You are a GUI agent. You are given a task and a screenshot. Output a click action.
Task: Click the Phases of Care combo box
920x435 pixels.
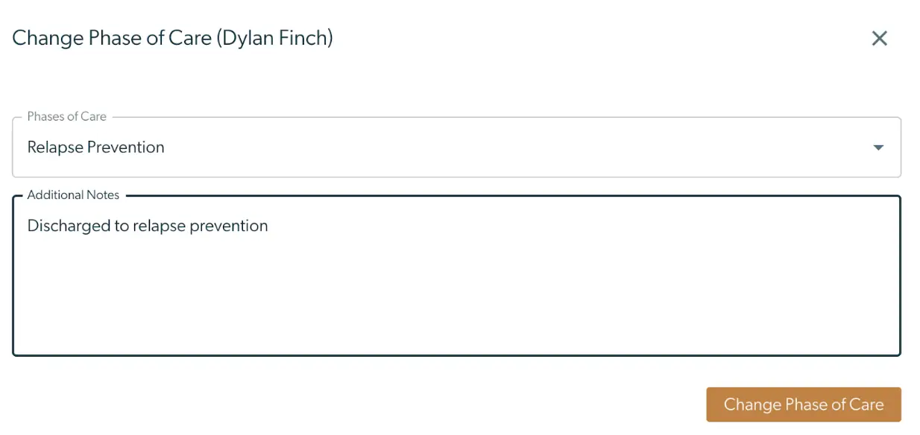coord(447,147)
